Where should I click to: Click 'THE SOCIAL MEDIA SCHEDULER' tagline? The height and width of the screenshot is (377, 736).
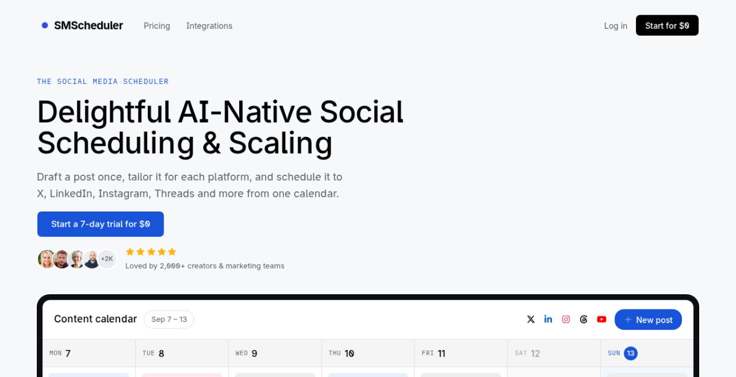(x=102, y=82)
